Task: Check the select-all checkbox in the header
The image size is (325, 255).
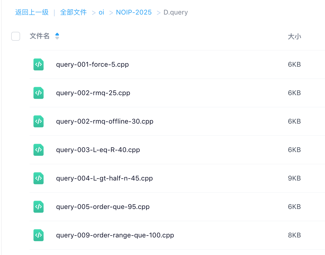Action: pos(16,36)
